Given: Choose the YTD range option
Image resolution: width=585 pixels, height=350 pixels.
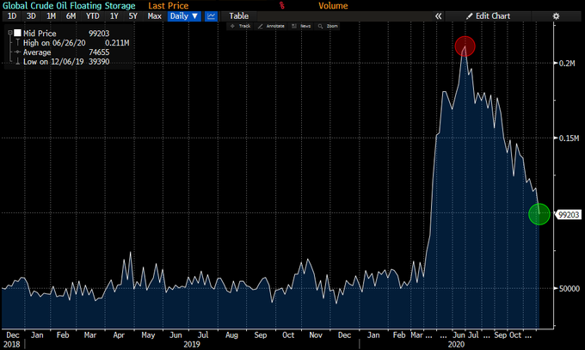Looking at the screenshot, I should (91, 15).
